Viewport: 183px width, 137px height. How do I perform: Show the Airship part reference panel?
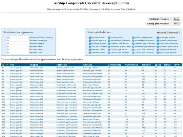tap(176, 24)
